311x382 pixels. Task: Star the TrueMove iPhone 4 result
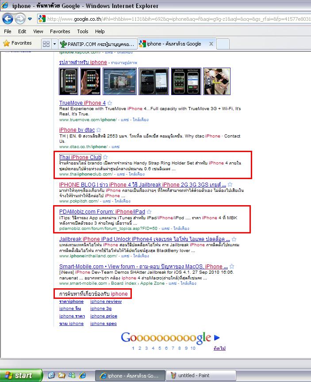tap(110, 103)
